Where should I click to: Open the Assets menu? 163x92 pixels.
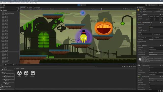click(5, 3)
